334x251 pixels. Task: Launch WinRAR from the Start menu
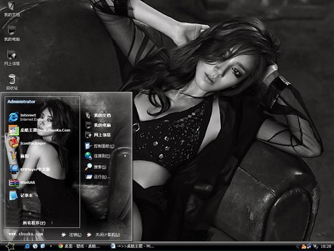(x=27, y=182)
